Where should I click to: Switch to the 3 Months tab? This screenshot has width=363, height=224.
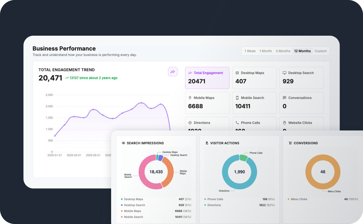point(283,51)
